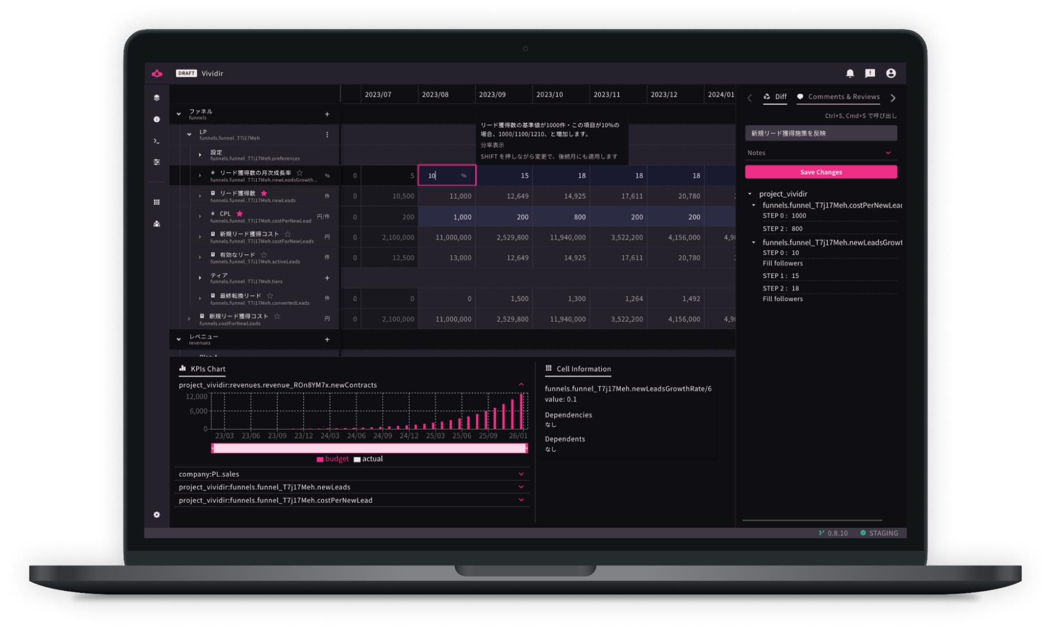The height and width of the screenshot is (628, 1051).
Task: Open the terminal console sidebar icon
Action: 157,141
